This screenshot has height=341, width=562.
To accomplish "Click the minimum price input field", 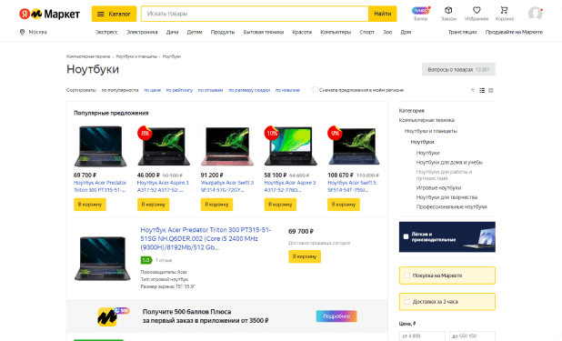I will (x=422, y=336).
